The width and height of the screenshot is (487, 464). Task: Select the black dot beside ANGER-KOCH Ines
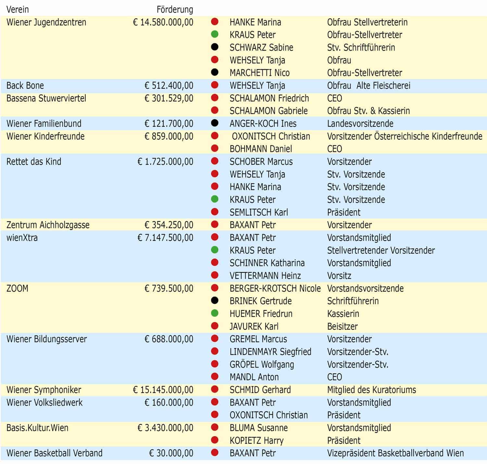coord(215,123)
